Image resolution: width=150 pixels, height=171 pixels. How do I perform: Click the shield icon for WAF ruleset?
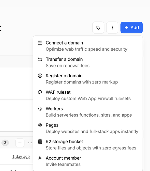(40, 92)
